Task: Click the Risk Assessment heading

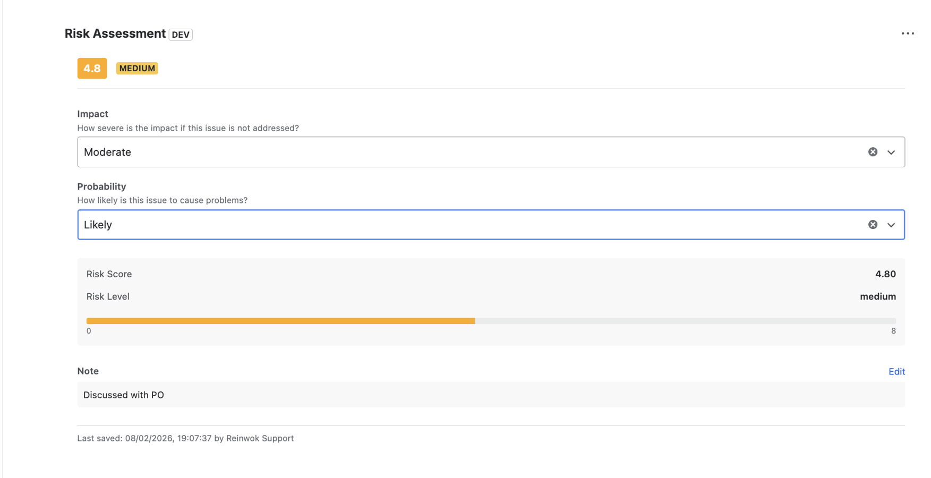Action: click(115, 33)
